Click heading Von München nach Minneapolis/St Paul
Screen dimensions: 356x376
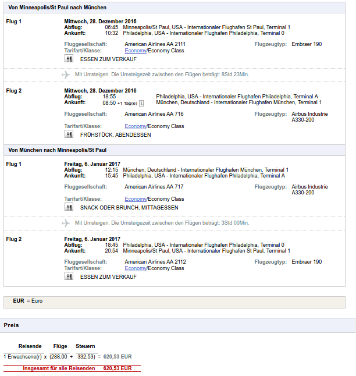[57, 150]
